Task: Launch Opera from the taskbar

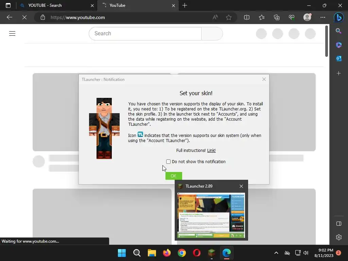Action: click(x=197, y=253)
